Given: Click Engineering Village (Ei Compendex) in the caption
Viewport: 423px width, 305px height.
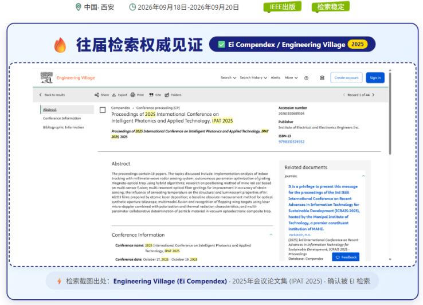Looking at the screenshot, I should click(x=170, y=281).
